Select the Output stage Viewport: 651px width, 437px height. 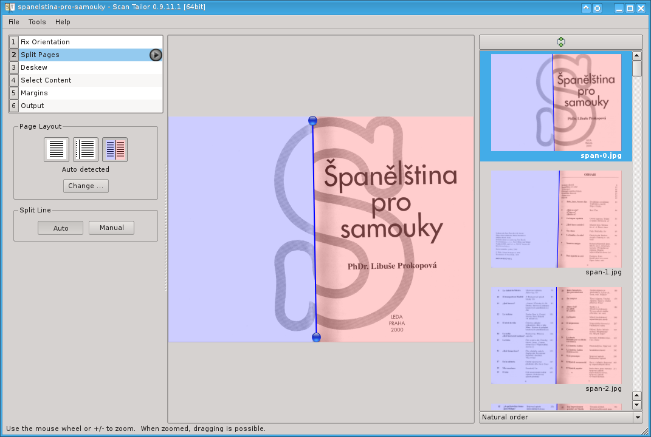pyautogui.click(x=86, y=106)
